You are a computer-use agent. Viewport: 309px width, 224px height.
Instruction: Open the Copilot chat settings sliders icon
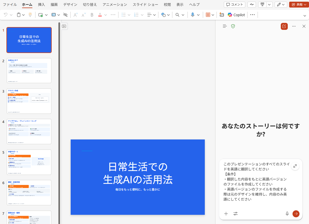pos(236,214)
